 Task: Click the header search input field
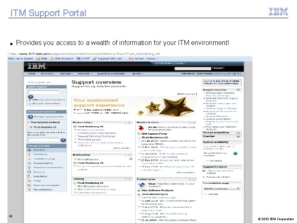[x=193, y=69]
